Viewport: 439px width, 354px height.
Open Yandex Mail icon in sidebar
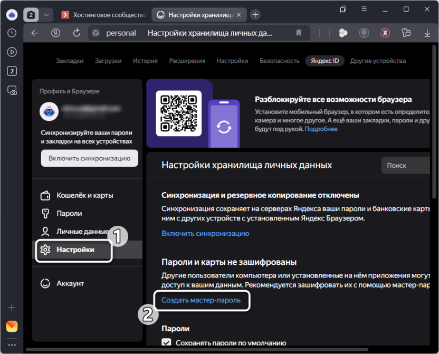tap(12, 326)
